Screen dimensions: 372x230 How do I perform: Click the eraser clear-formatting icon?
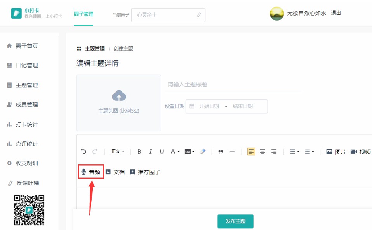point(203,152)
